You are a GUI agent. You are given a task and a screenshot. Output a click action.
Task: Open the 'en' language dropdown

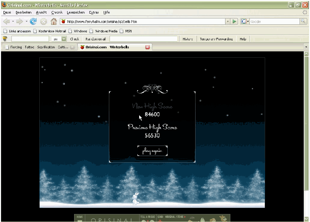(x=59, y=39)
